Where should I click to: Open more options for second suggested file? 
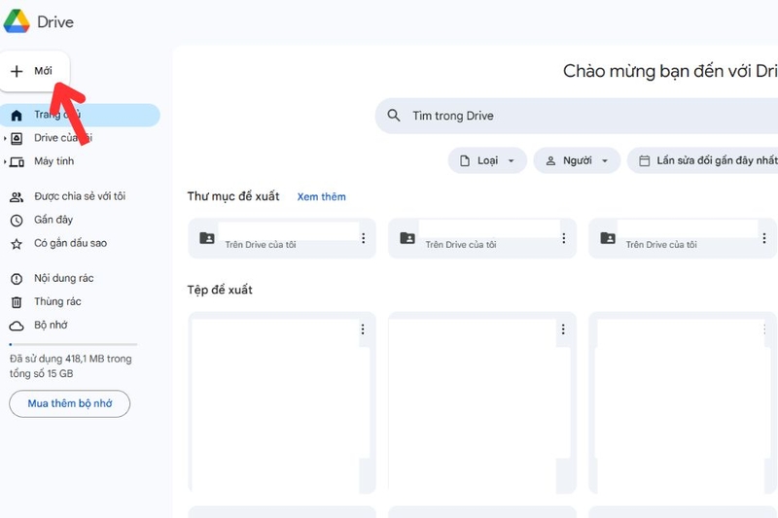click(x=563, y=329)
